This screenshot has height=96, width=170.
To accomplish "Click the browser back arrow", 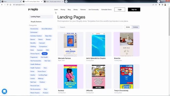I will [2, 5].
